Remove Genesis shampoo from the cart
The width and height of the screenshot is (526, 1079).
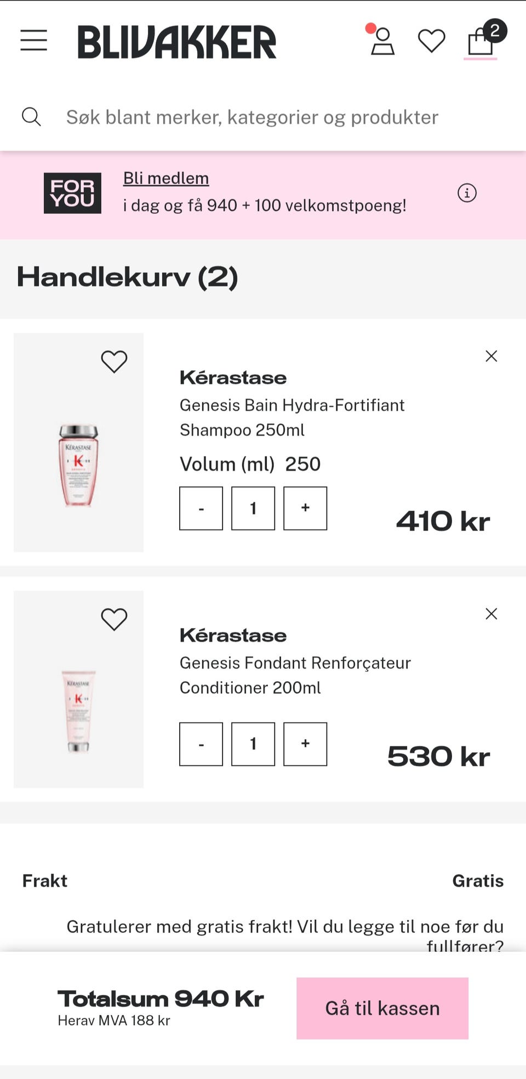tap(491, 356)
